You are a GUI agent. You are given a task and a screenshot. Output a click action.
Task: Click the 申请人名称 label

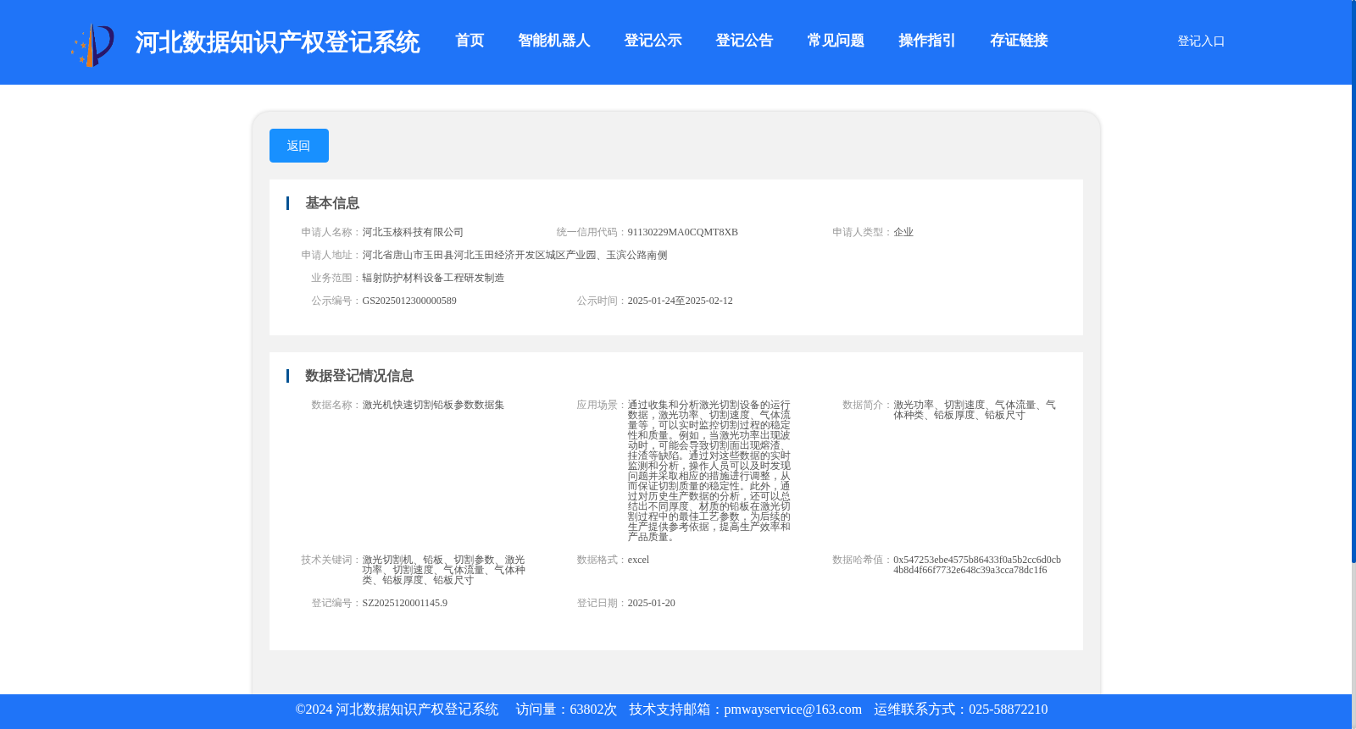[331, 232]
